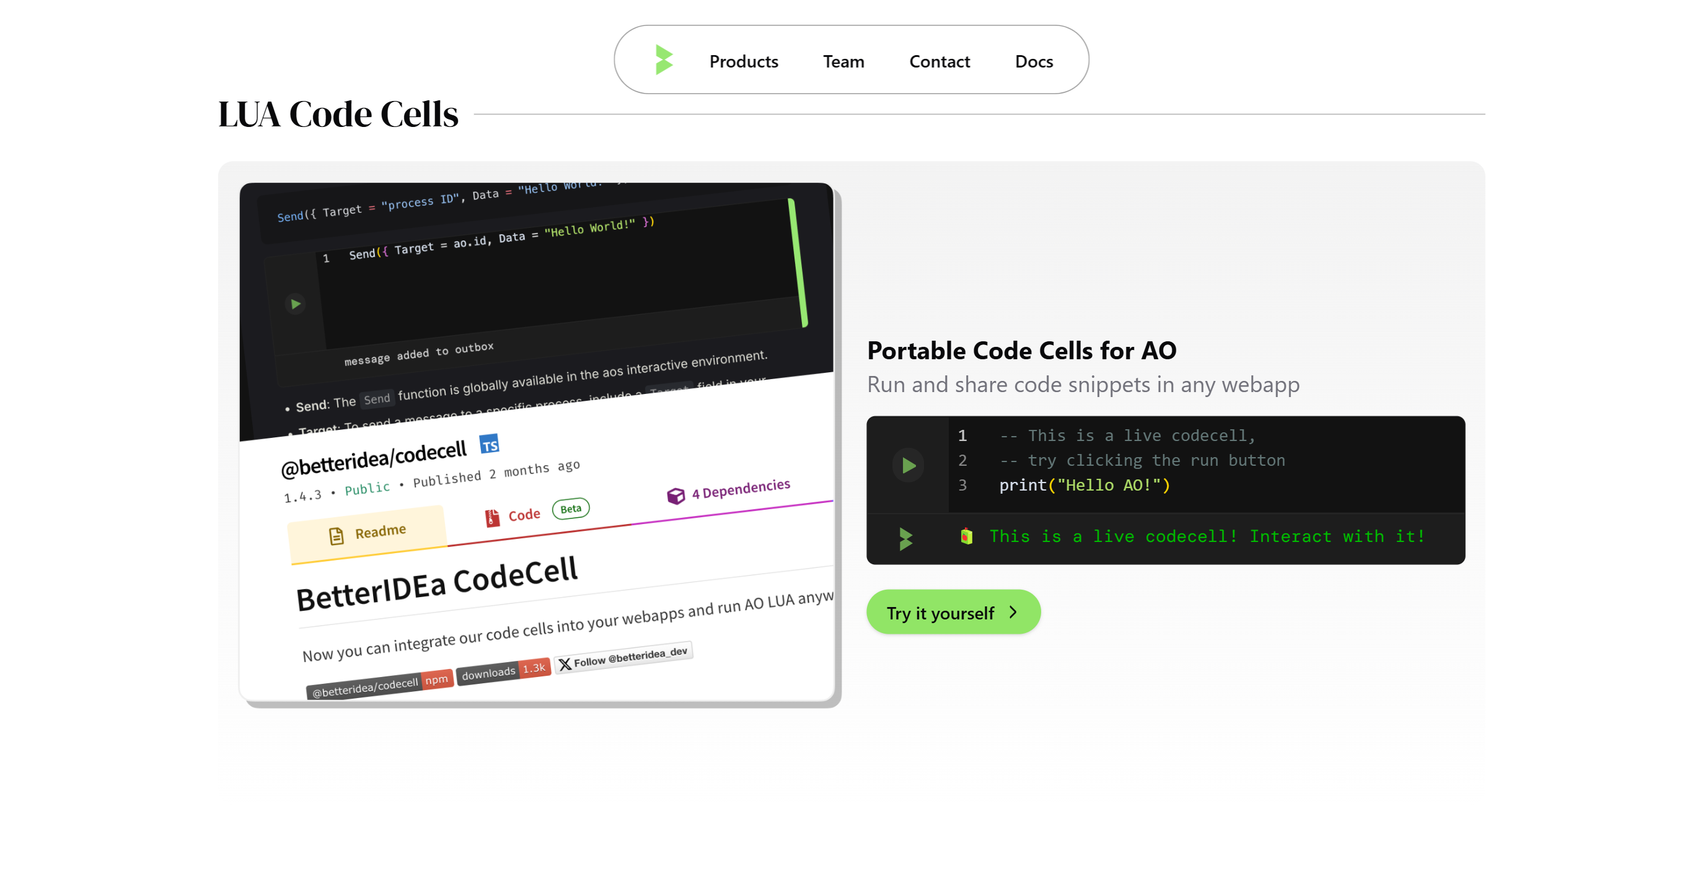The height and width of the screenshot is (887, 1703).
Task: Click the TypeScript TS badge icon
Action: tap(489, 445)
